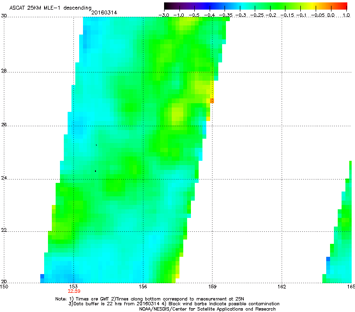Image resolution: width=355 pixels, height=312 pixels.
Task: Click the latitude label 28
Action: (4, 71)
